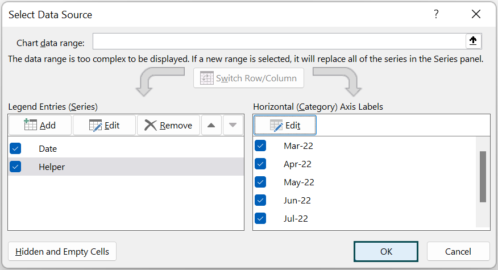The image size is (498, 270).
Task: Edit the selected legend series
Action: point(104,125)
